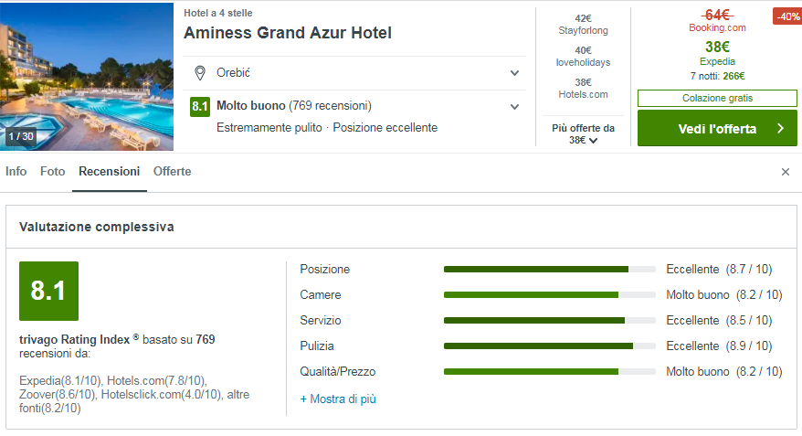This screenshot has height=436, width=802.
Task: Select the Recensioni tab
Action: click(x=110, y=172)
